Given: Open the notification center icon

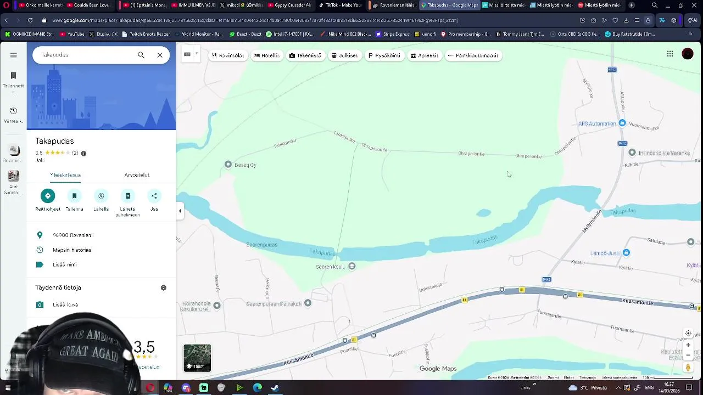Looking at the screenshot, I should pyautogui.click(x=689, y=388).
